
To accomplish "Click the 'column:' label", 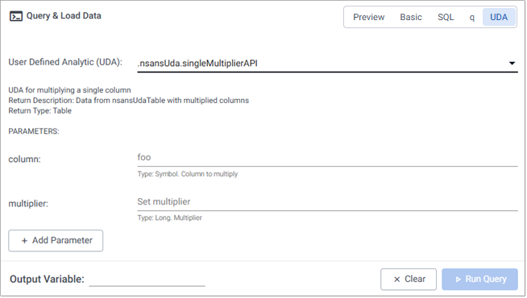I will pos(24,159).
